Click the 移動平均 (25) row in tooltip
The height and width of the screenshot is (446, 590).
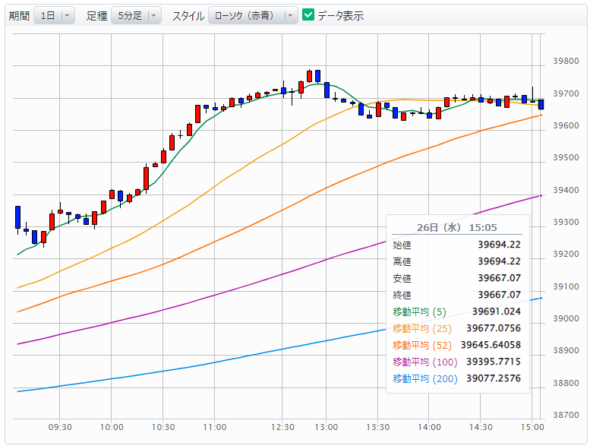click(x=456, y=327)
